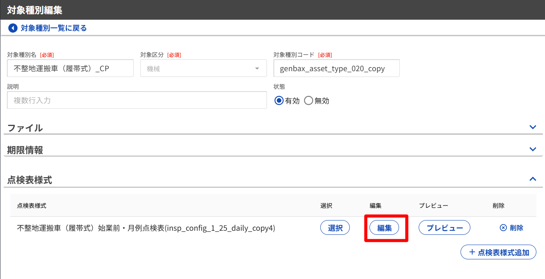
Task: Click the 不整地運搬車 始業前・月例点検表 row text
Action: click(146, 228)
